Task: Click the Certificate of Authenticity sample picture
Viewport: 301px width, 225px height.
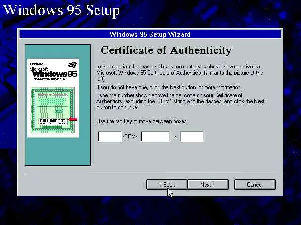Action: 53,98
